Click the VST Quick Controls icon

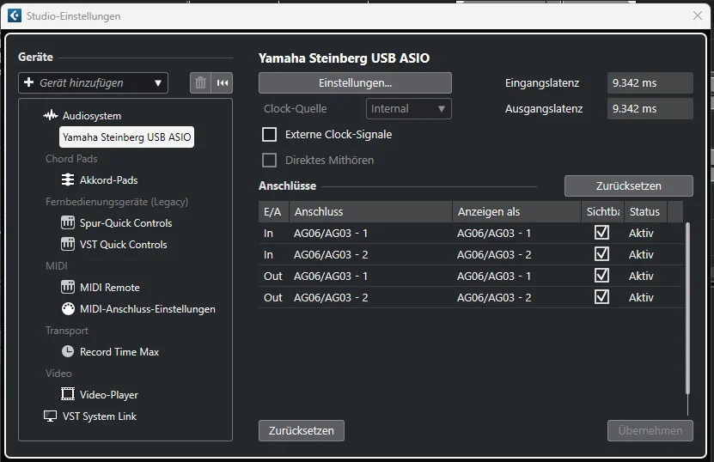67,244
